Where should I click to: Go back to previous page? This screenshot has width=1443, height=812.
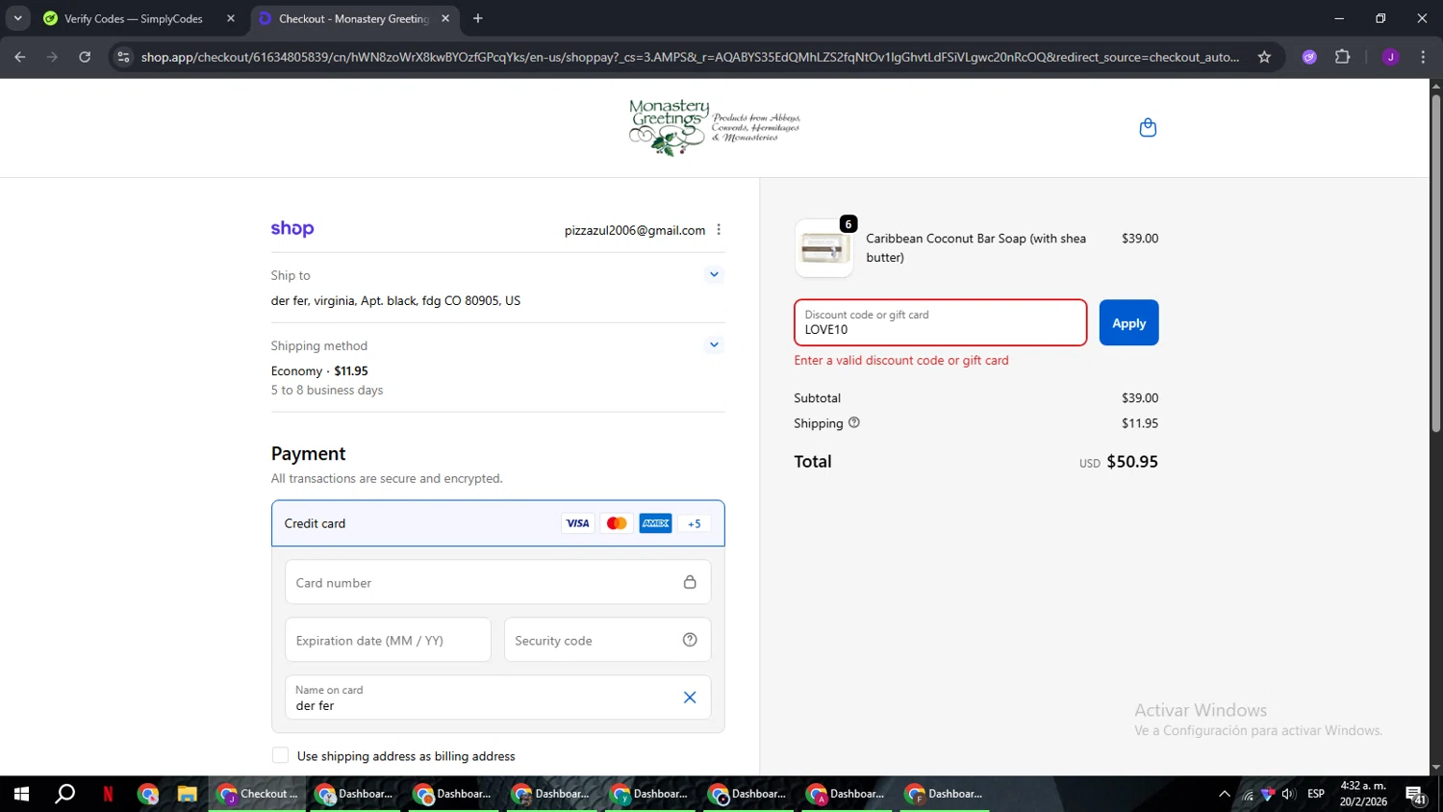coord(20,57)
